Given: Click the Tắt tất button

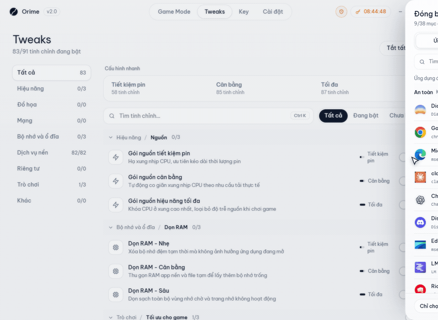Looking at the screenshot, I should [x=393, y=48].
